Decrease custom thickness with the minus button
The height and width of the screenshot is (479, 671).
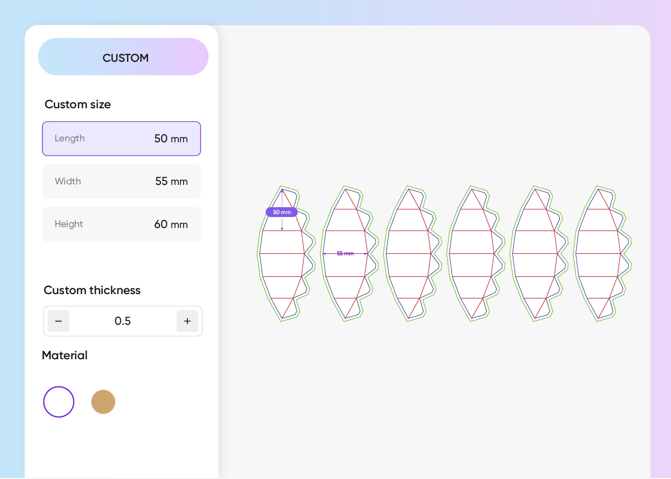point(58,321)
